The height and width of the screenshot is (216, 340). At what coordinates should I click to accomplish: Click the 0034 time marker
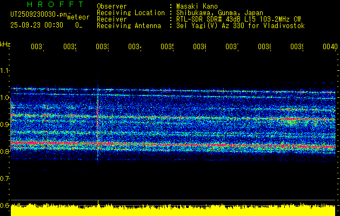point(135,46)
